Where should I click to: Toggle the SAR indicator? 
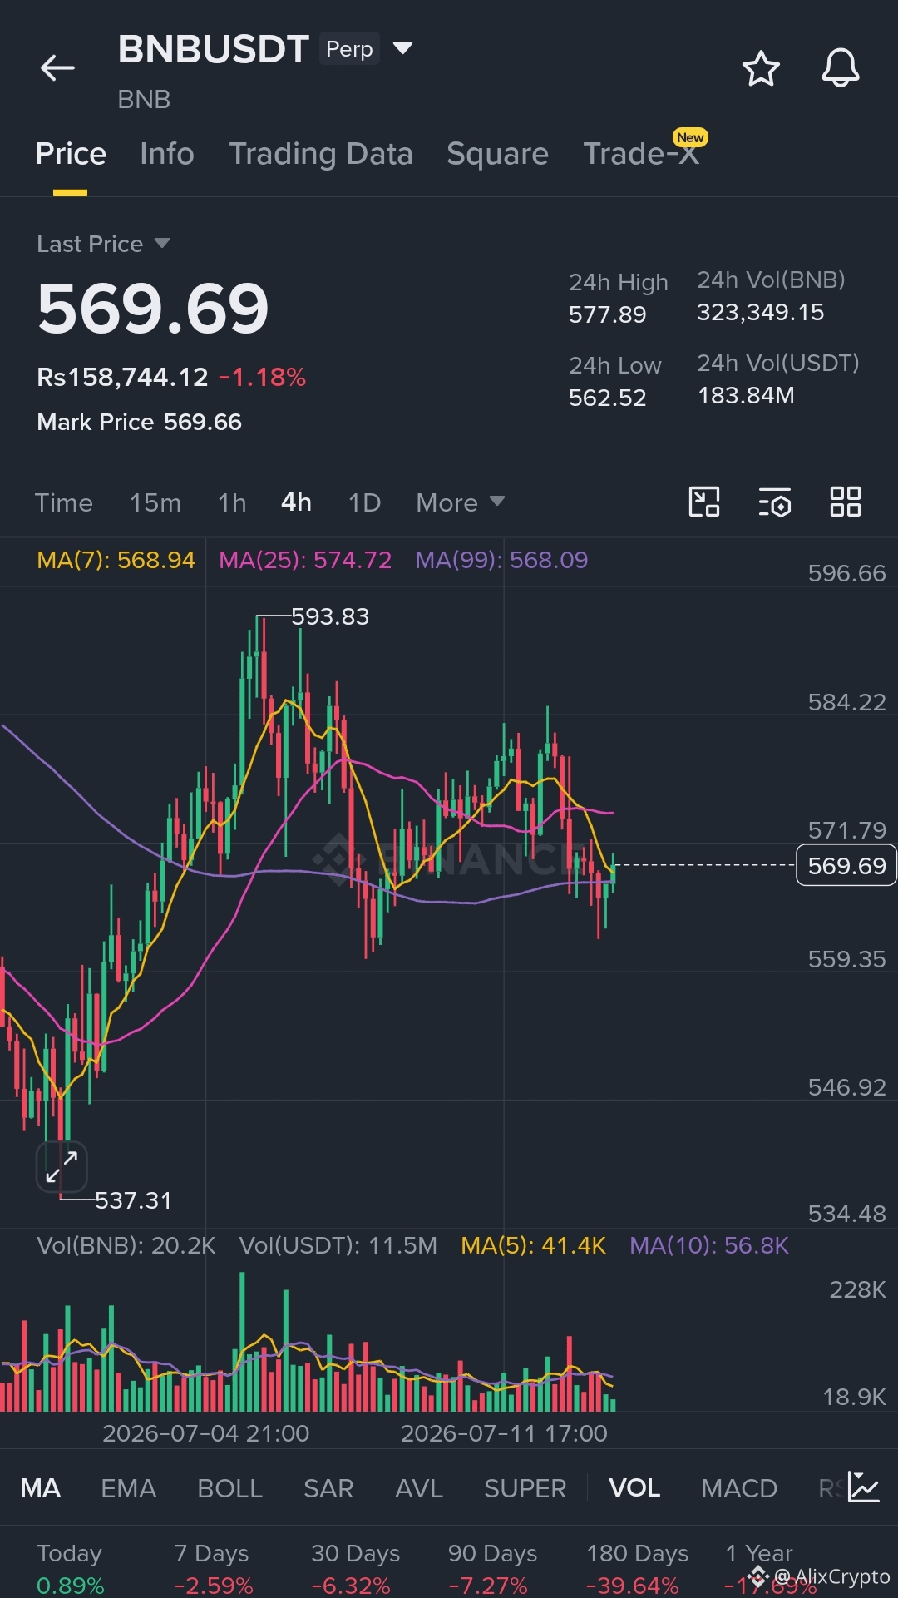click(328, 1487)
